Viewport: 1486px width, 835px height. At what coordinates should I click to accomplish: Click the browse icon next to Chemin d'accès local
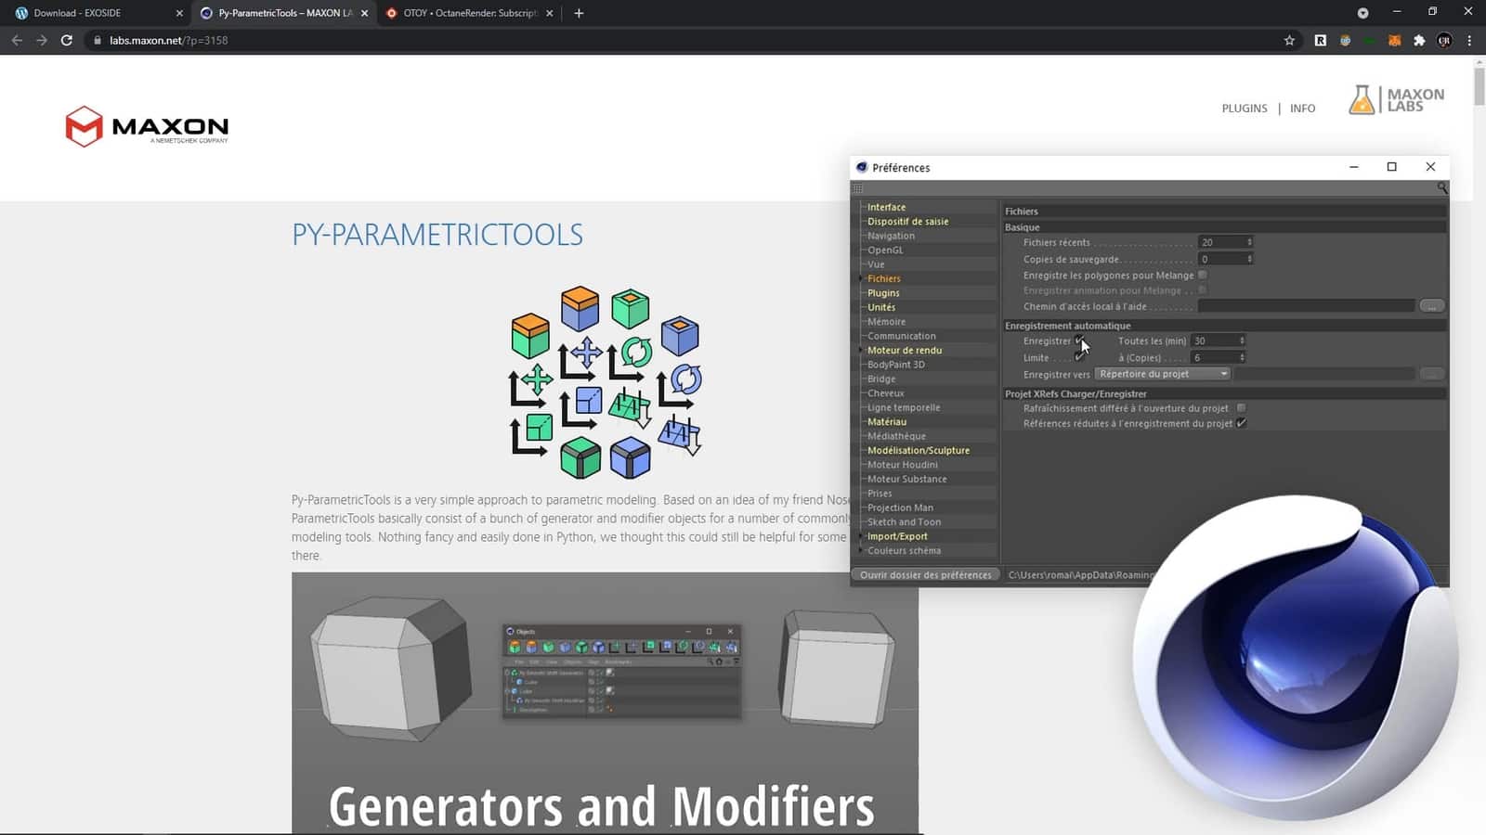pos(1431,305)
